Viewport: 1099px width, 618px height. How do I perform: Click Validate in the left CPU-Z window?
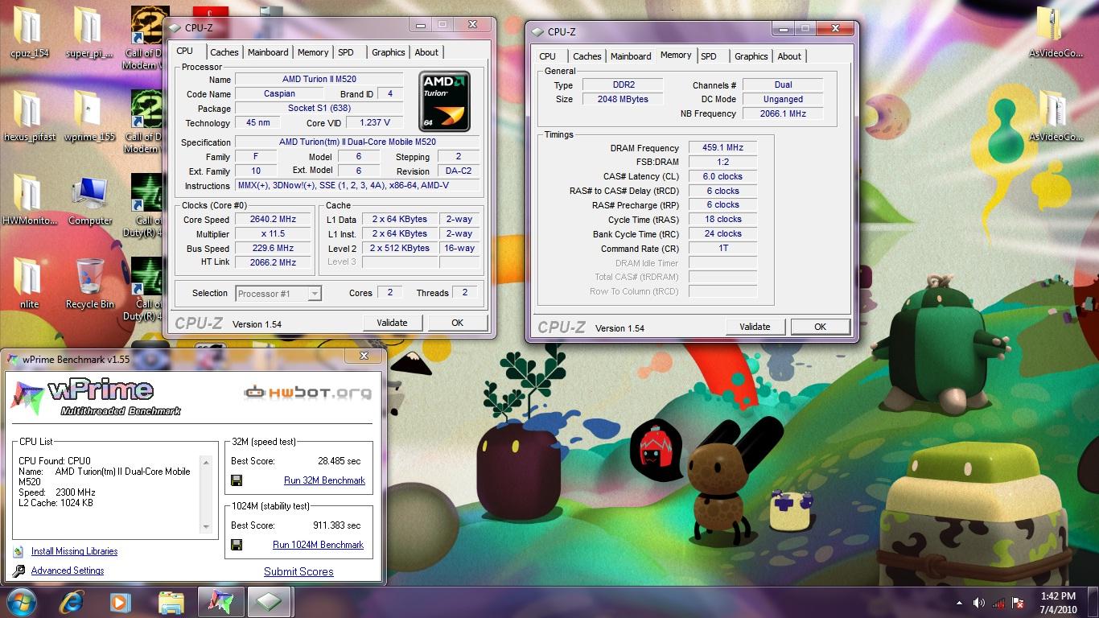392,323
